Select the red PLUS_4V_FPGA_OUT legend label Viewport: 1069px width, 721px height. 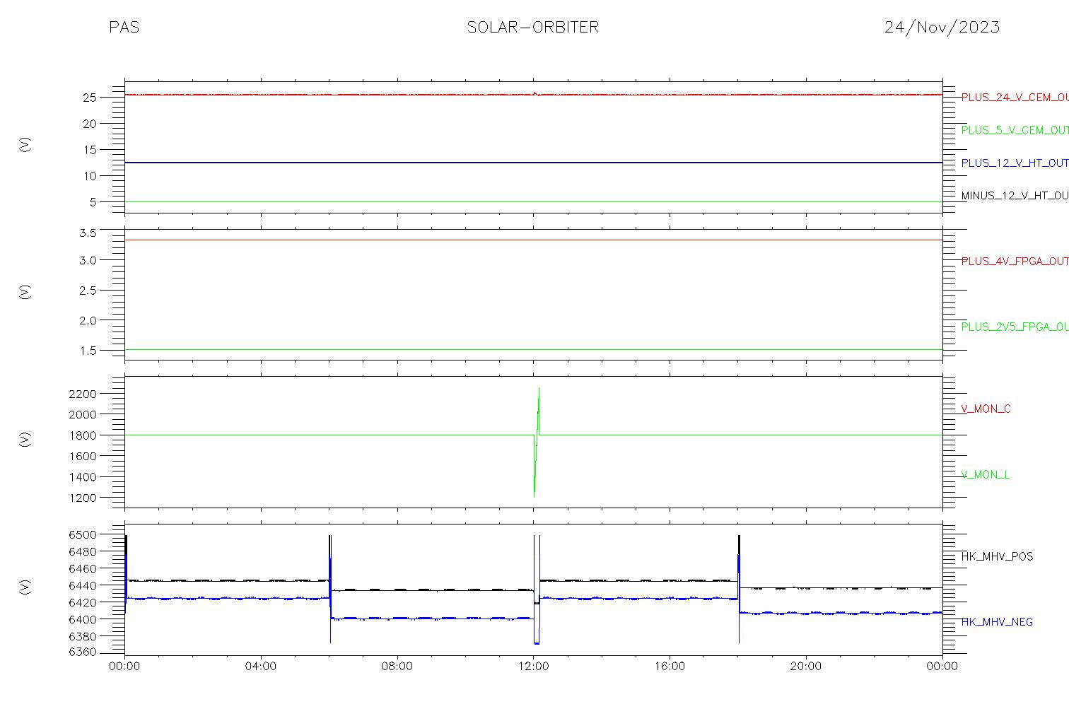pos(1015,262)
